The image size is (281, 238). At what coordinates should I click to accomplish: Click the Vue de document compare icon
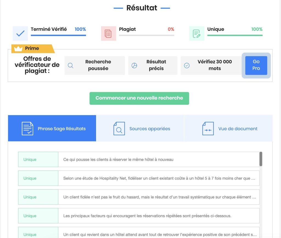[x=208, y=129]
